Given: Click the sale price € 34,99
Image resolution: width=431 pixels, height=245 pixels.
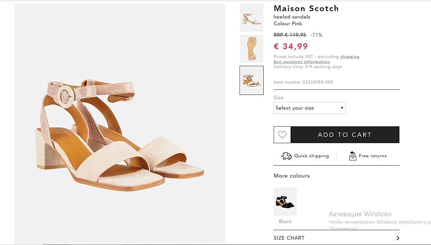Looking at the screenshot, I should coord(291,46).
